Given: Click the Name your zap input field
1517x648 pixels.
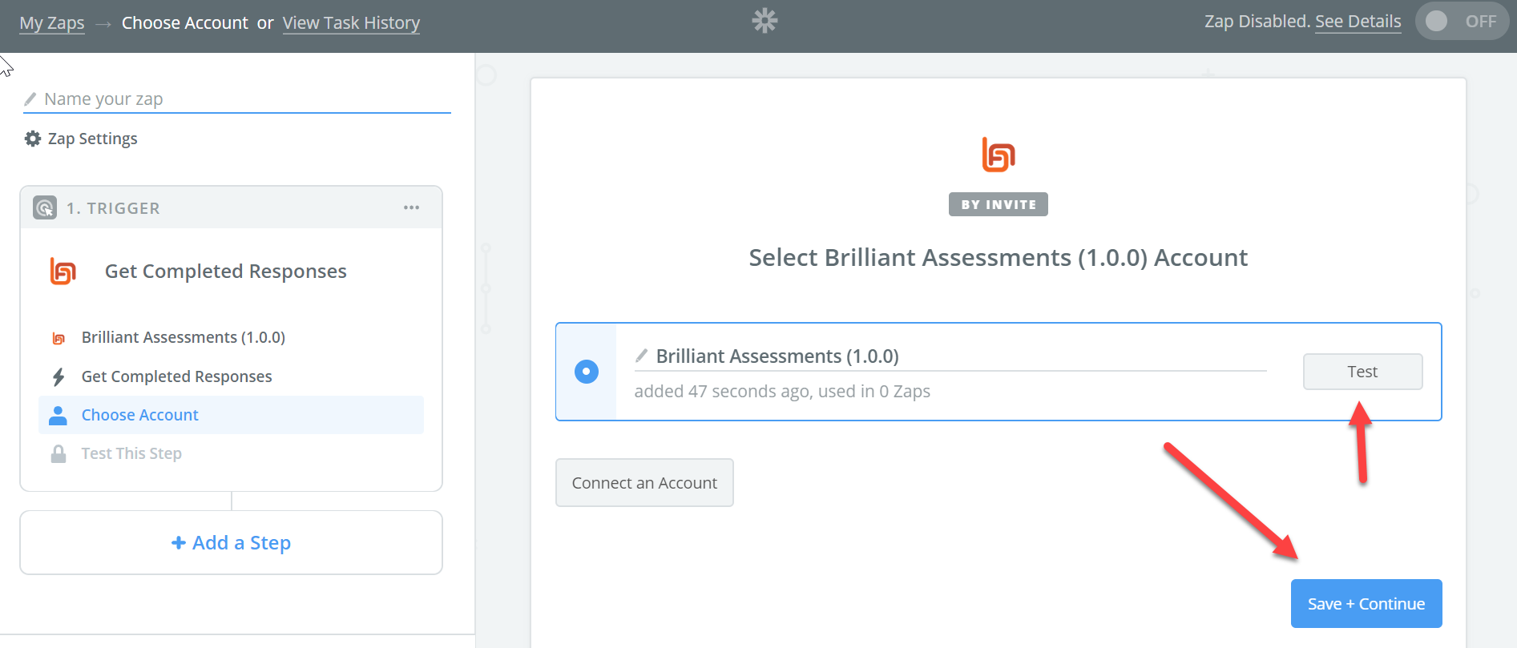Looking at the screenshot, I should tap(240, 99).
